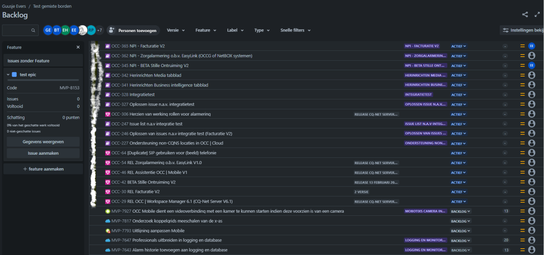Click cloud type icon of MVP-7647
The height and width of the screenshot is (255, 544).
[108, 240]
